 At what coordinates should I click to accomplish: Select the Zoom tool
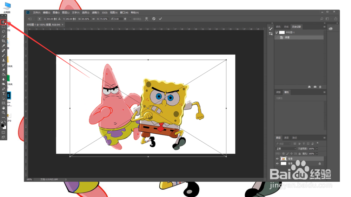tap(4, 113)
